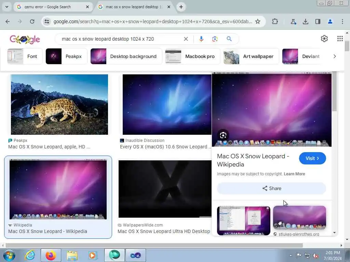Viewport: 350px width, 262px height.
Task: Select the Macbook pro filter chip
Action: coord(193,56)
